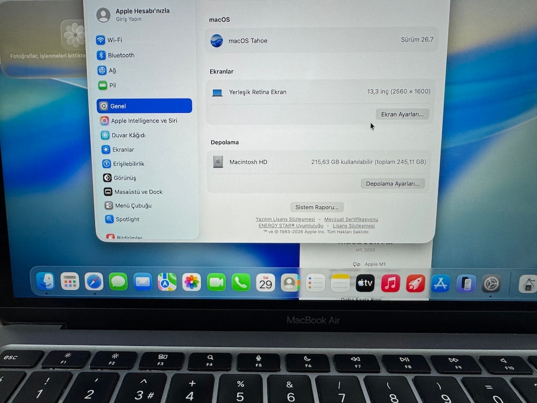The height and width of the screenshot is (403, 537).
Task: Select Ağ network settings
Action: (106, 71)
